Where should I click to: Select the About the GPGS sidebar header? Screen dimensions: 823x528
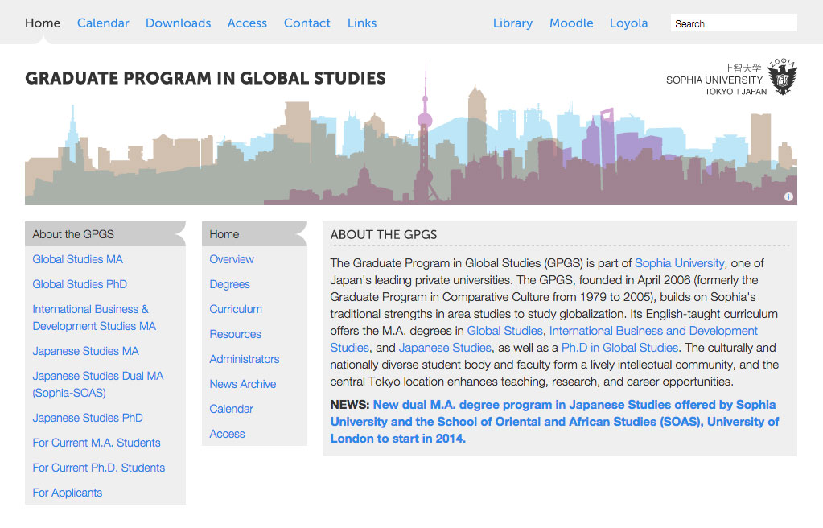tap(105, 234)
